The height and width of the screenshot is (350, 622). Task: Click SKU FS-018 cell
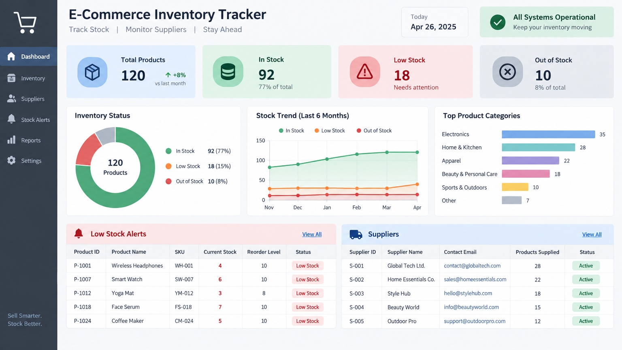click(183, 307)
